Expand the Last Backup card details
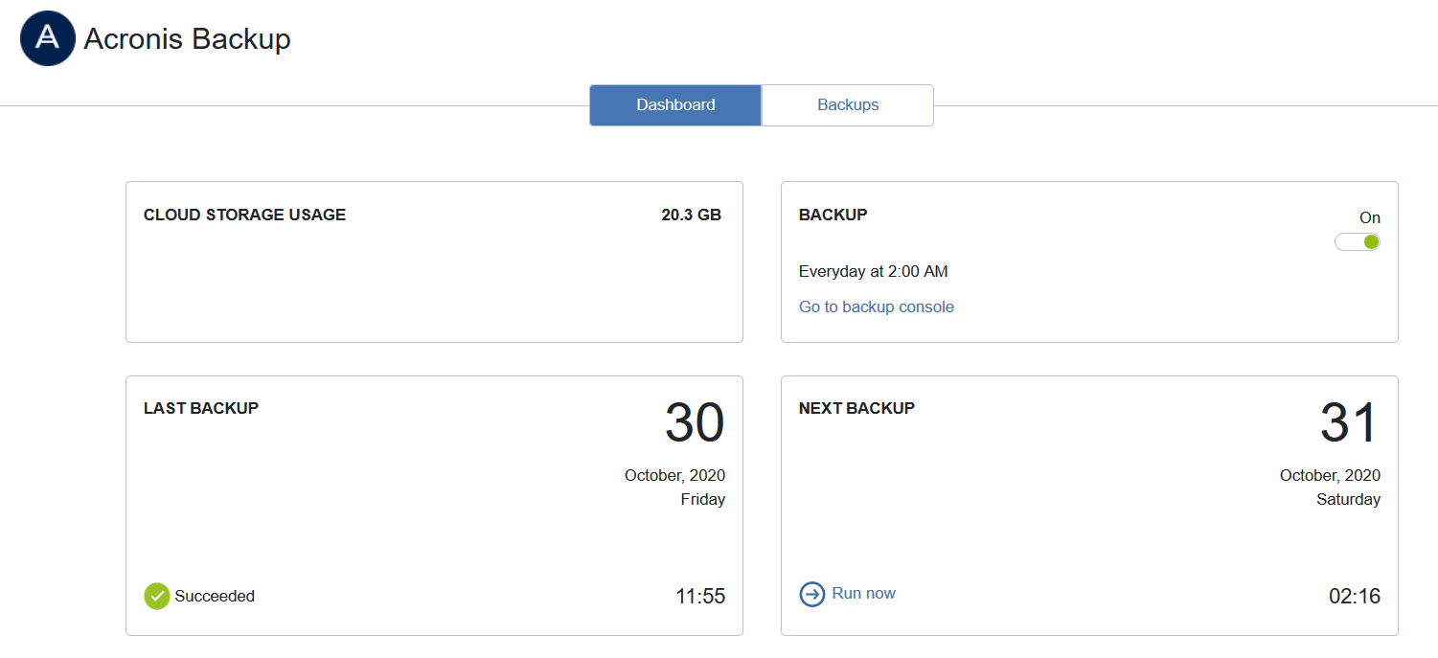 click(434, 506)
